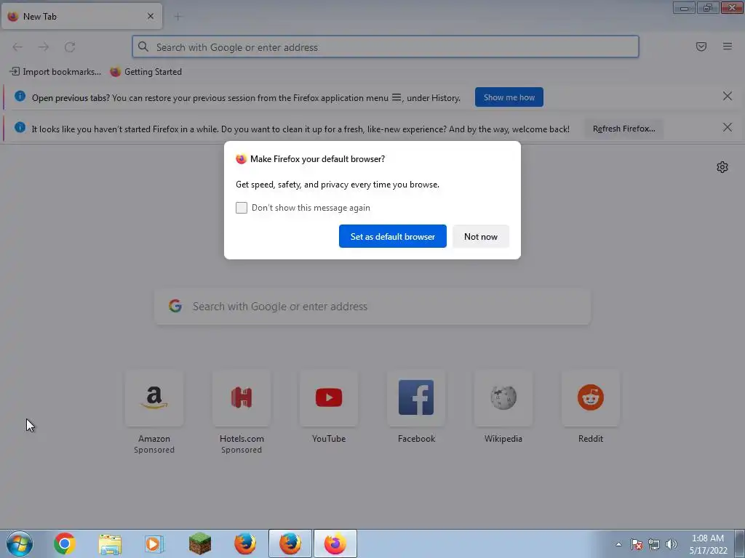Click the taskbar clock showing 1:08 AM
The image size is (745, 558).
point(708,544)
